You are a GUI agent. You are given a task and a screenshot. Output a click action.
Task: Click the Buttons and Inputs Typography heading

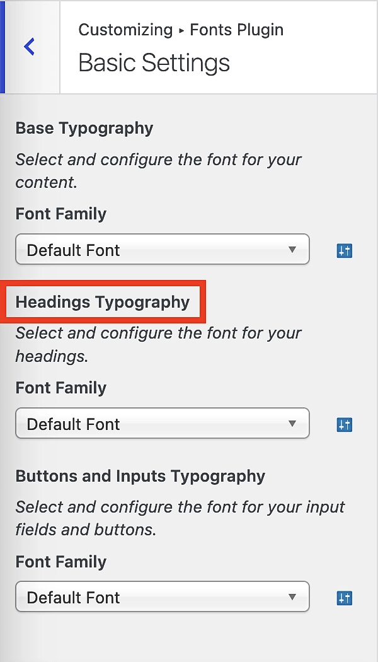tap(140, 476)
